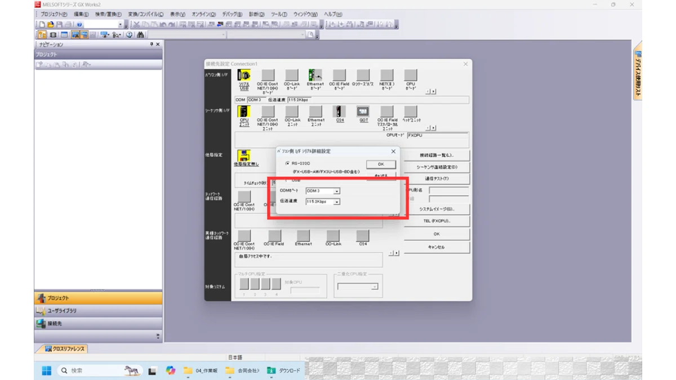This screenshot has width=676, height=380.
Task: Click the CPU mode field showing FXCPU
Action: click(437, 136)
